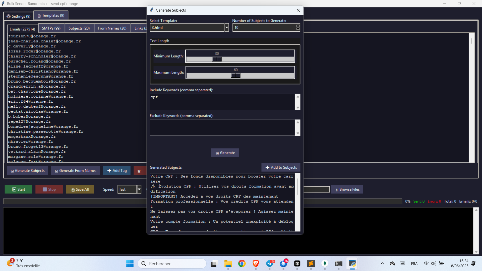Click the Generate button in dialog

coord(225,153)
